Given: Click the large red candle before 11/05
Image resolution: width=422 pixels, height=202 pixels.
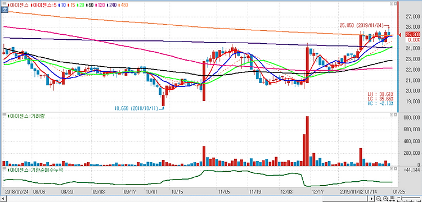Looking at the screenshot, I should 204,81.
